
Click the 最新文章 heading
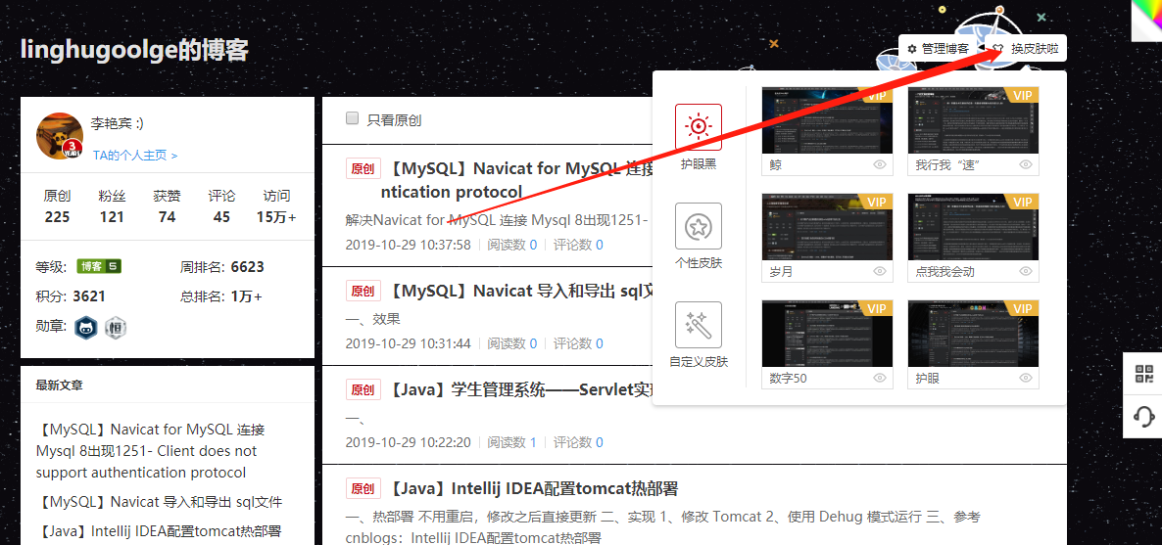coord(60,386)
